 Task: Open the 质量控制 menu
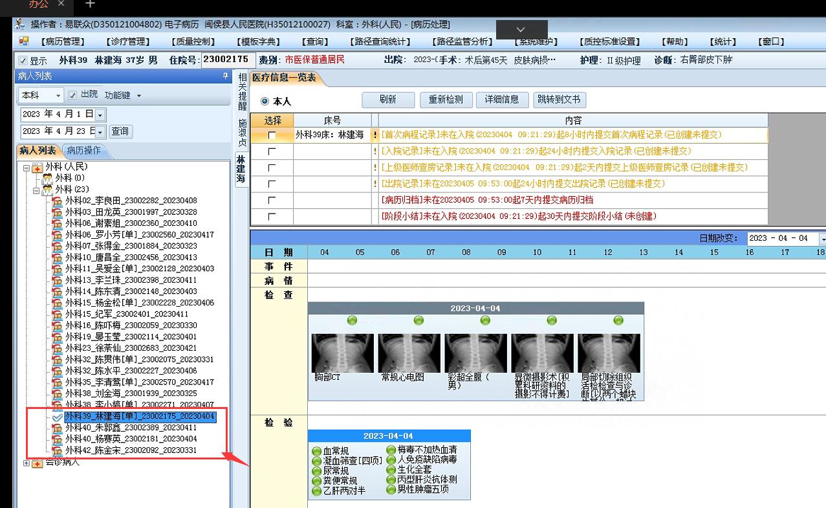(193, 41)
